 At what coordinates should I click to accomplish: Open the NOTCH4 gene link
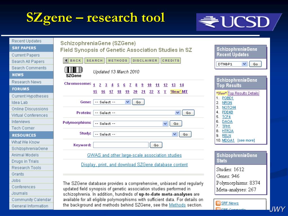click(229, 107)
